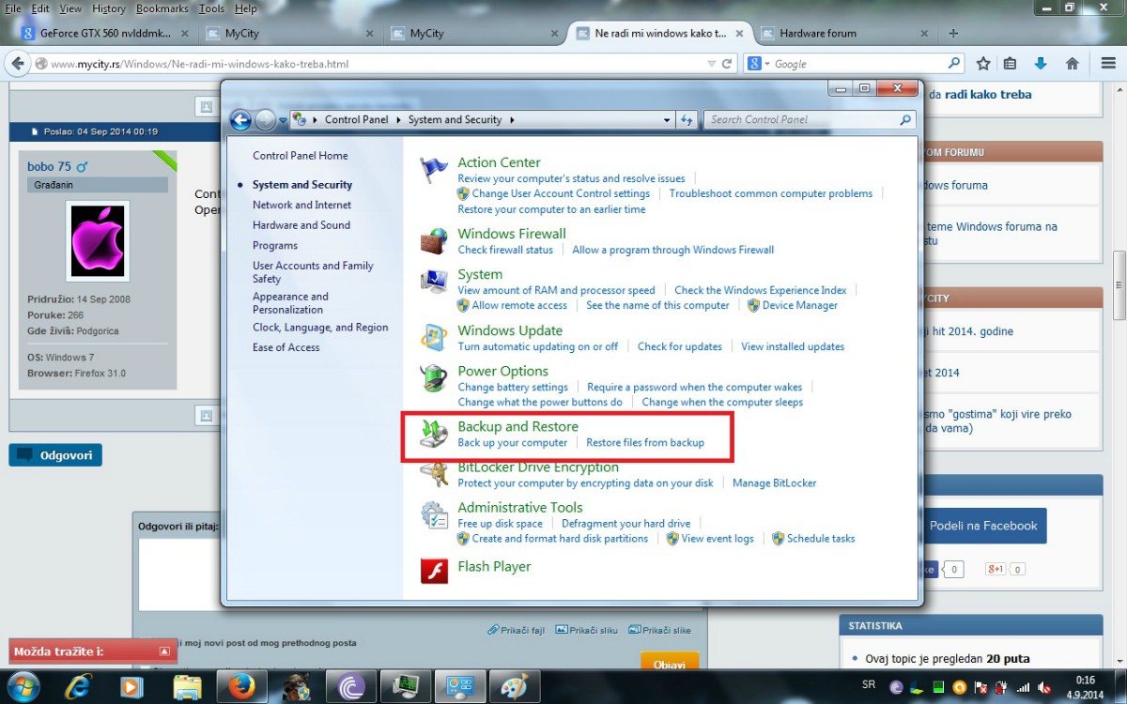
Task: Click View event logs link
Action: [718, 539]
